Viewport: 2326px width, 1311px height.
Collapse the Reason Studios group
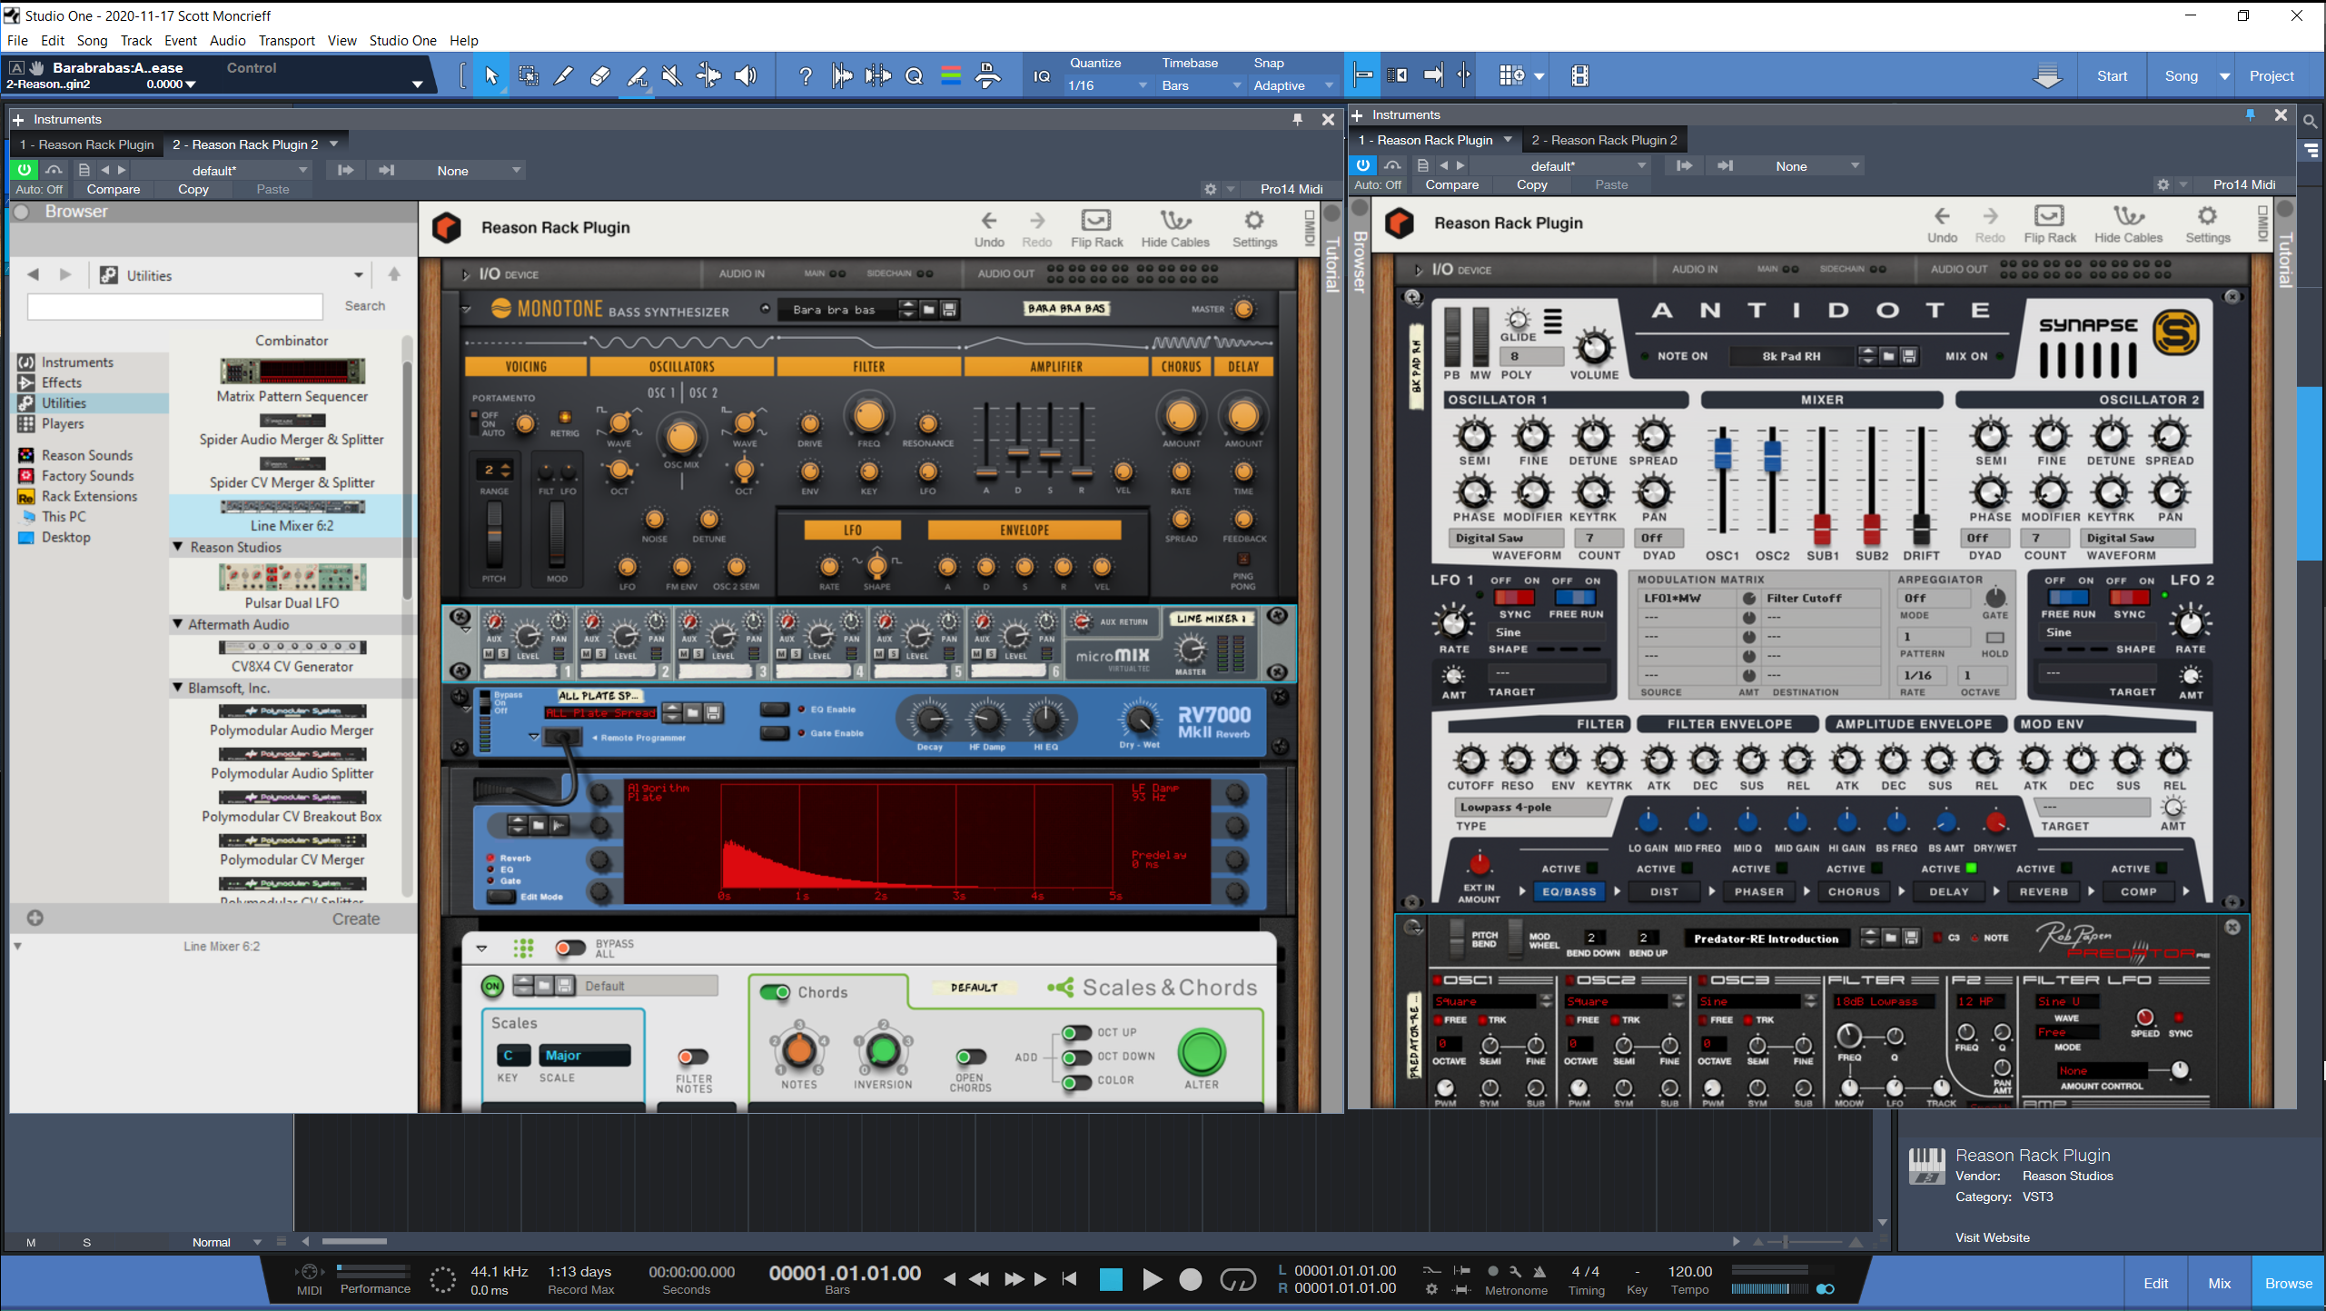(179, 547)
